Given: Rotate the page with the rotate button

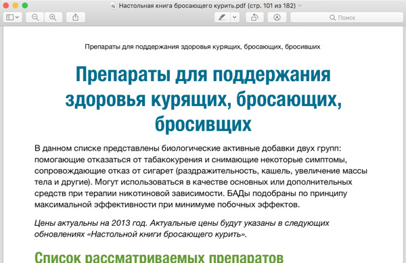Looking at the screenshot, I should tap(254, 18).
